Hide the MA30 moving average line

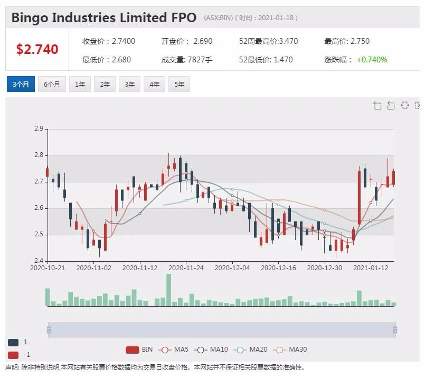[x=290, y=350]
